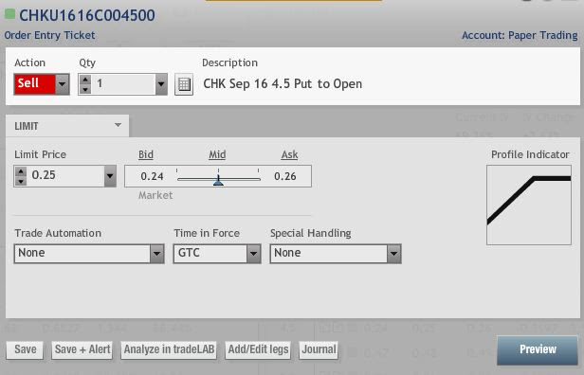Open the Limit Price dropdown arrow
This screenshot has height=375, width=584.
click(110, 176)
